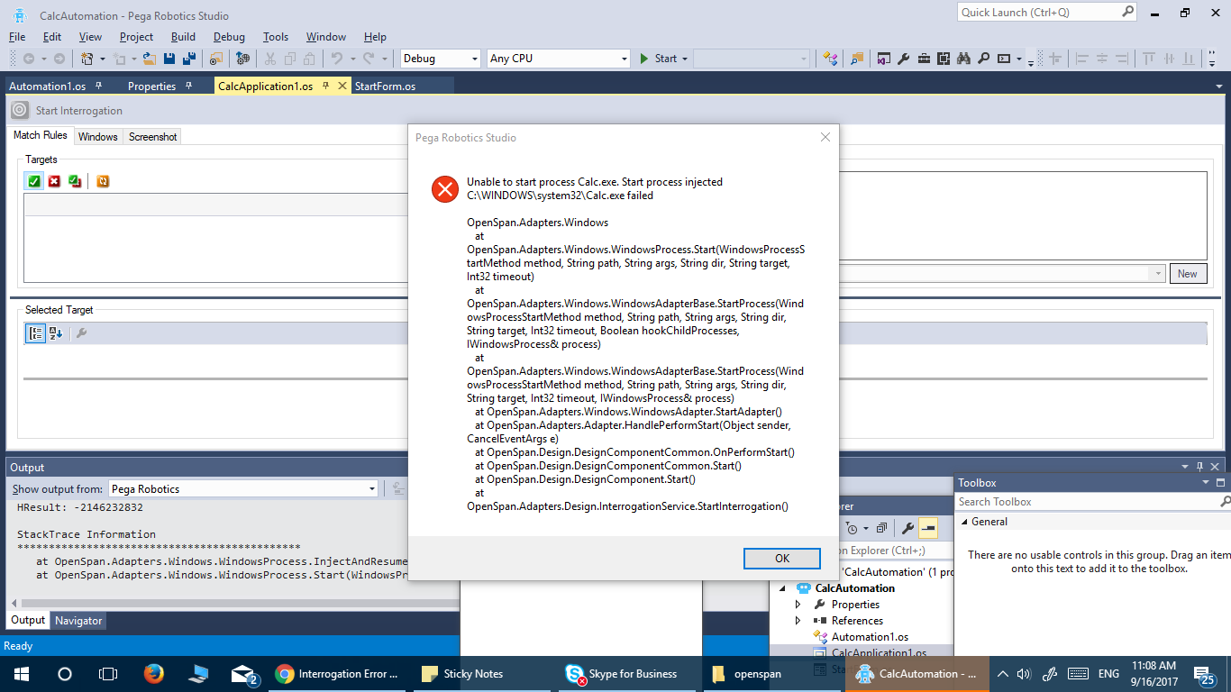Switch property grid to Categorized view

tap(35, 333)
